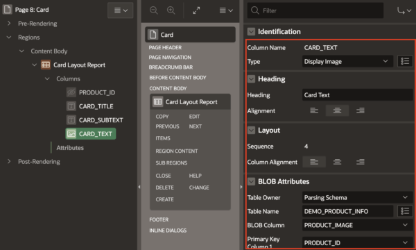416x250 pixels.
Task: Set heading Alignment to right
Action: [x=361, y=110]
